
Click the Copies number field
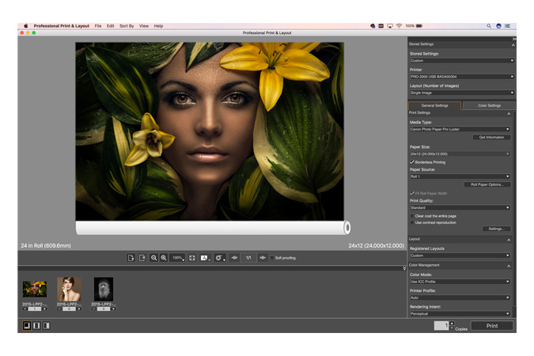point(441,326)
